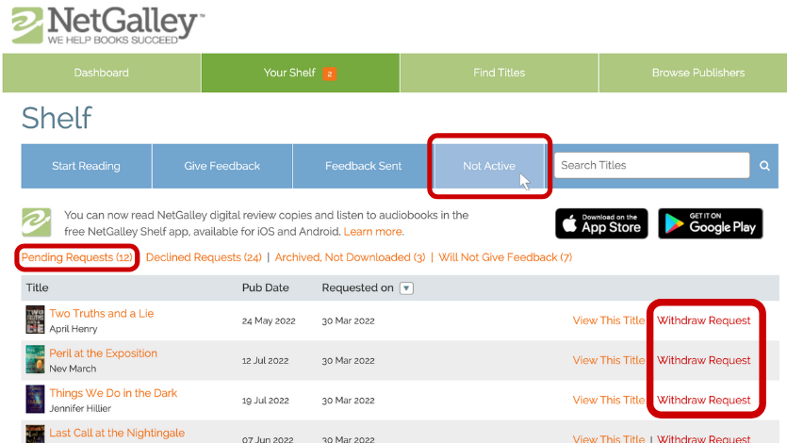Focus the Search Titles field
The width and height of the screenshot is (787, 443).
pos(650,166)
